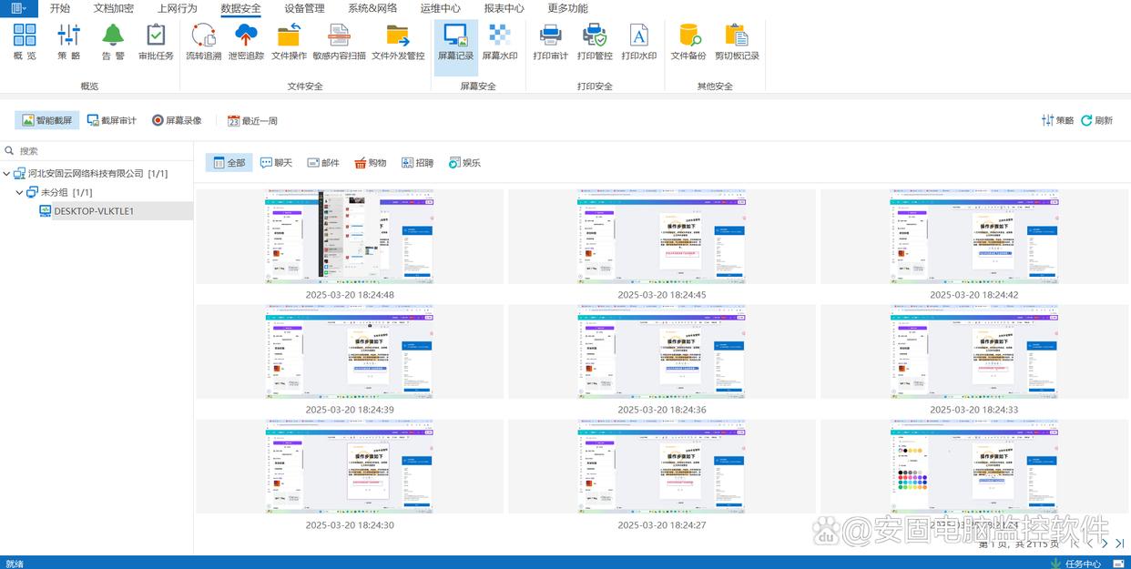Open the 最近一周 date range selector

(x=252, y=120)
